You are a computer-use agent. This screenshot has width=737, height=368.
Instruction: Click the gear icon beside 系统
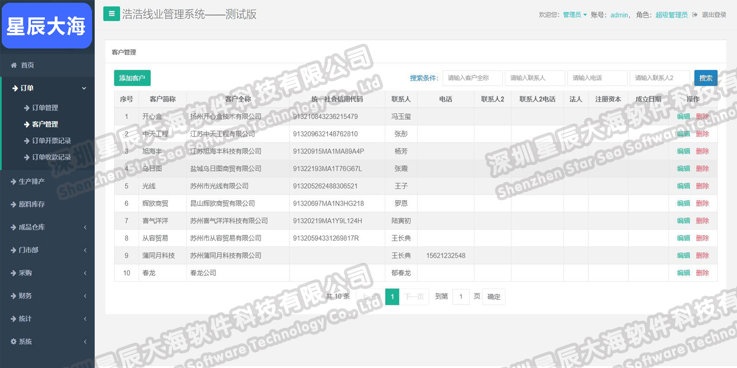coord(14,341)
